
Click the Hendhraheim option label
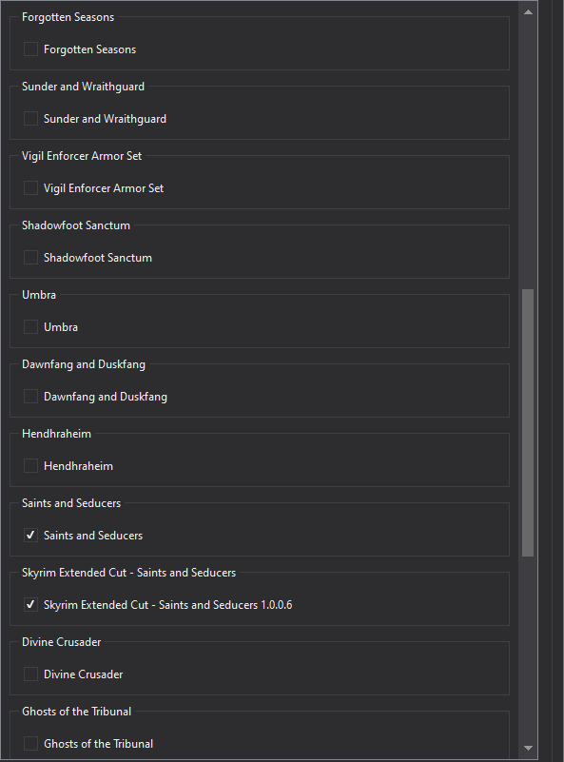click(78, 466)
